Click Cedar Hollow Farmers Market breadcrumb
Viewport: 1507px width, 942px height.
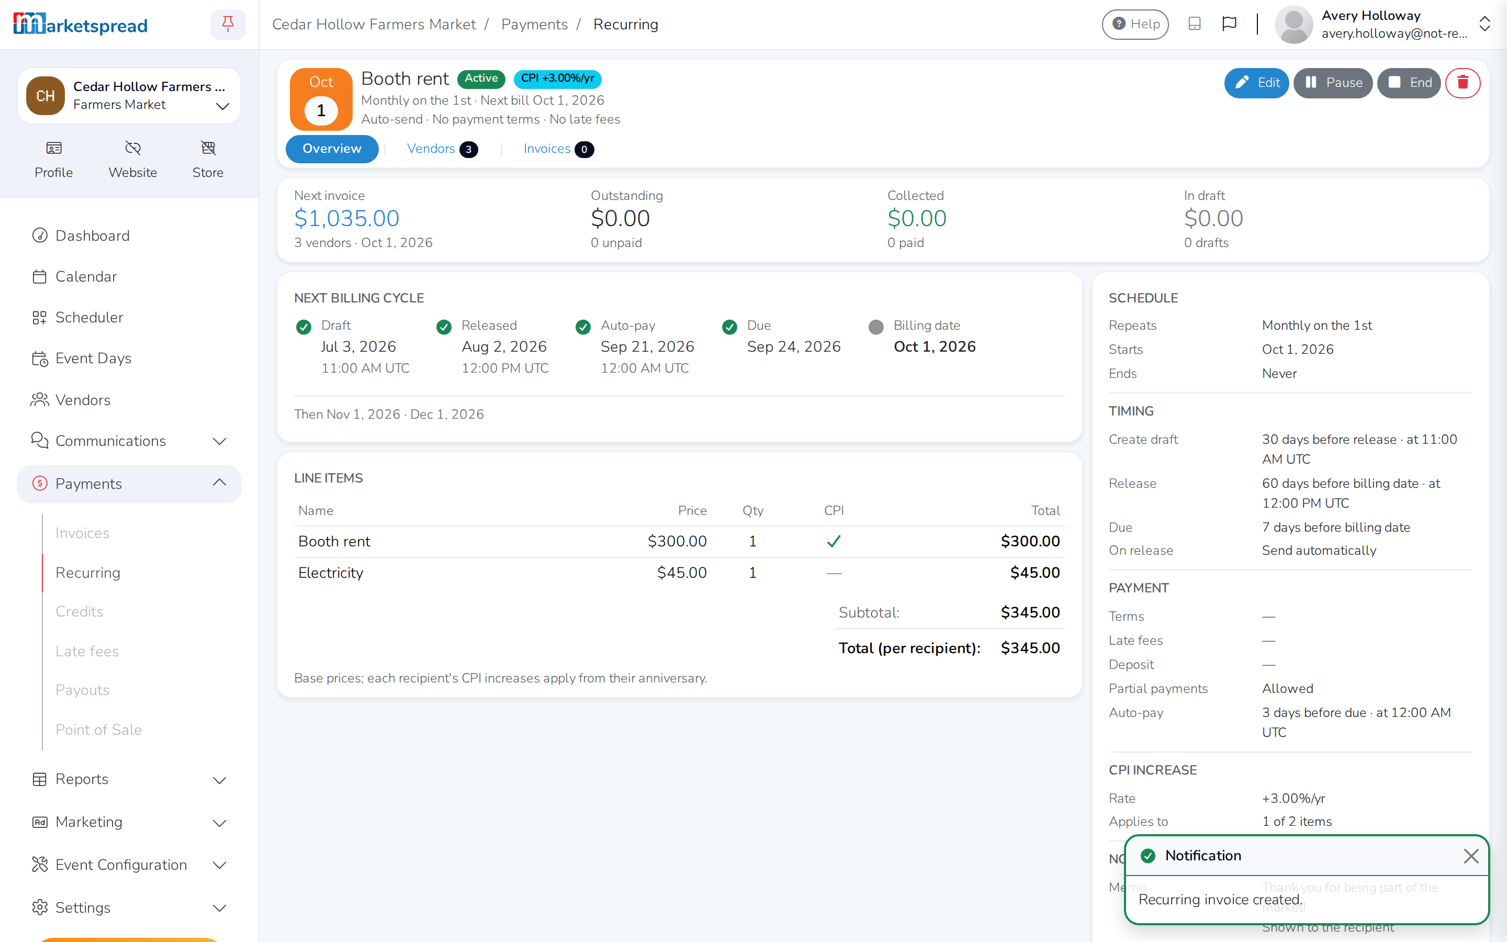374,24
